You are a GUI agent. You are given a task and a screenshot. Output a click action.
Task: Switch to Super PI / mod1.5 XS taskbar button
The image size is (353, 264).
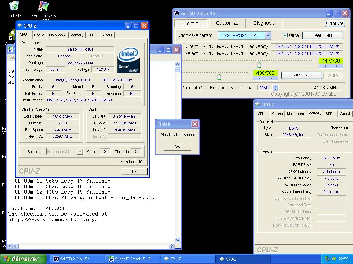(132, 259)
